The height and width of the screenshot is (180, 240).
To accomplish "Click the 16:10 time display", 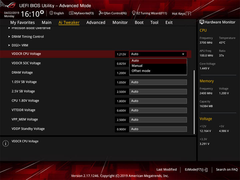I will click(x=30, y=14).
